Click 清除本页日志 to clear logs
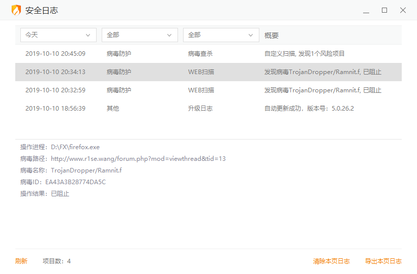This screenshot has width=417, height=274. [332, 261]
